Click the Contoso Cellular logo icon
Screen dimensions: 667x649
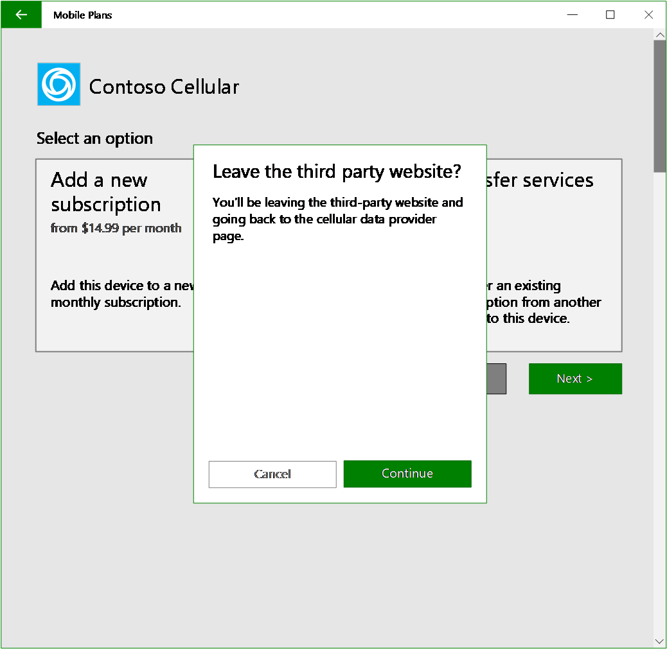tap(58, 84)
